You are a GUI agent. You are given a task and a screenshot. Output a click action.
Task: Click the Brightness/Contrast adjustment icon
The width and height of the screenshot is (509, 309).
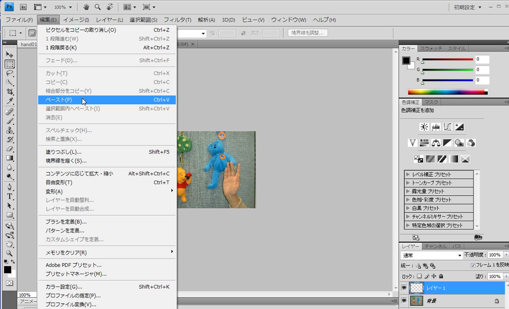point(424,127)
